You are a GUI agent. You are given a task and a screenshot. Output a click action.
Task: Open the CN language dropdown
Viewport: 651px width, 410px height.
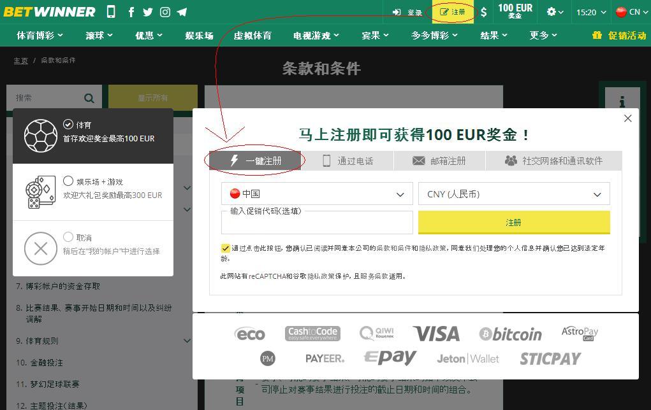pos(631,12)
